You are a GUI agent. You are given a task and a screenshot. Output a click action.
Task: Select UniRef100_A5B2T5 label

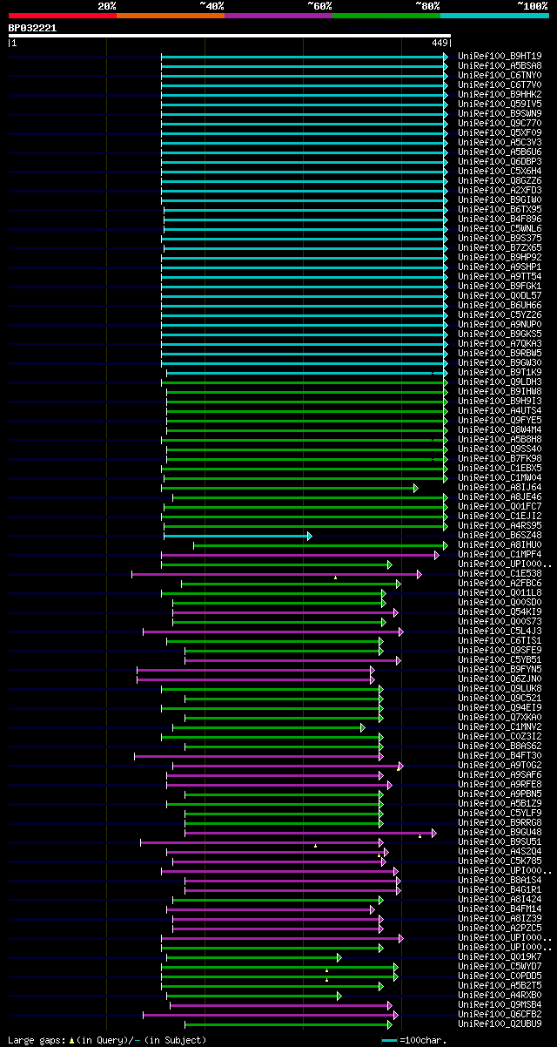(500, 985)
